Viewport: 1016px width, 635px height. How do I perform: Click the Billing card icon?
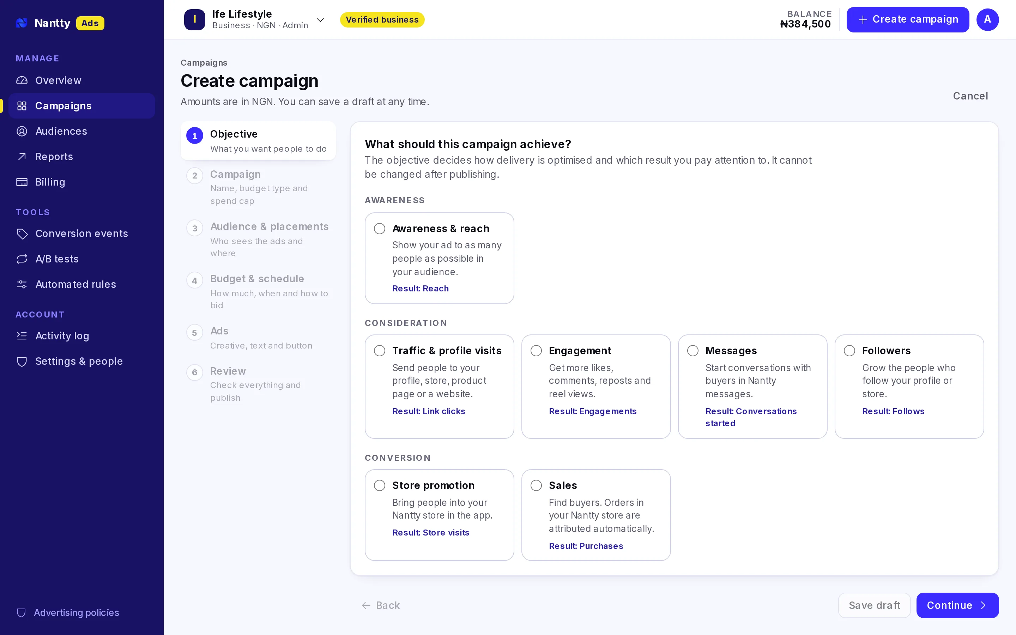tap(22, 182)
